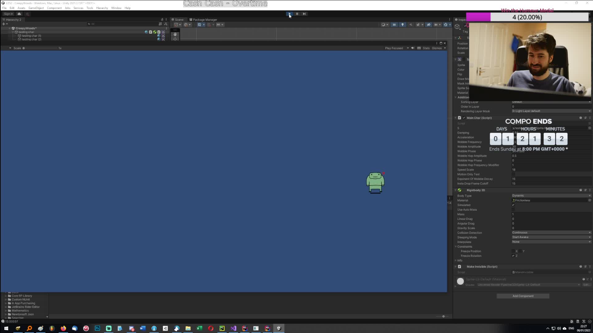
Task: Open the Play Focused dropdown
Action: pos(397,48)
